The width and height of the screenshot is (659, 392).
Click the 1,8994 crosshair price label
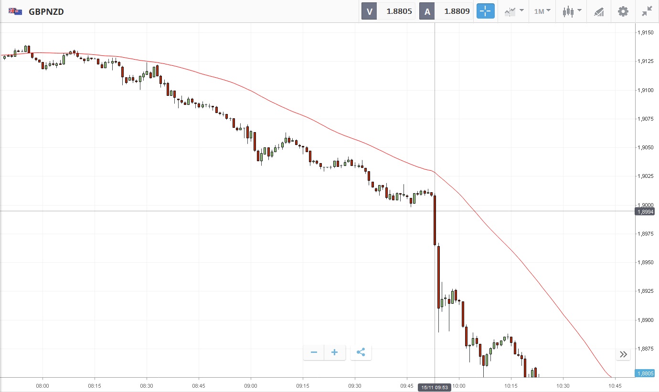645,211
